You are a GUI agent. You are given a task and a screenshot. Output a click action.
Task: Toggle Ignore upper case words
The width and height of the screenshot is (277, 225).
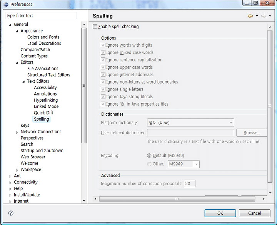(103, 67)
